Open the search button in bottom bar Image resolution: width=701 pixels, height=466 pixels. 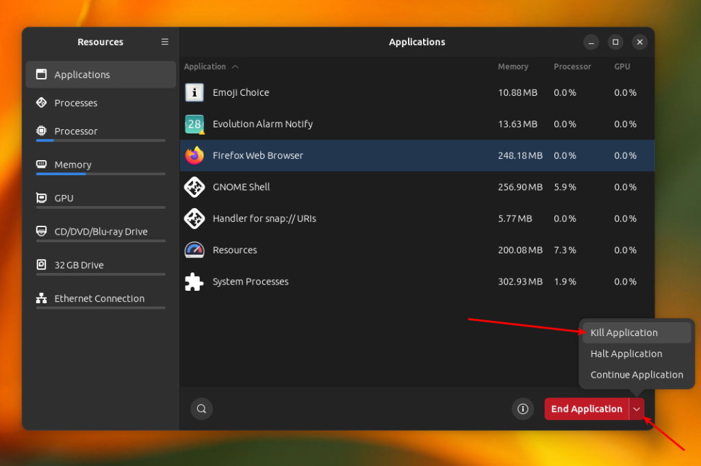point(201,409)
